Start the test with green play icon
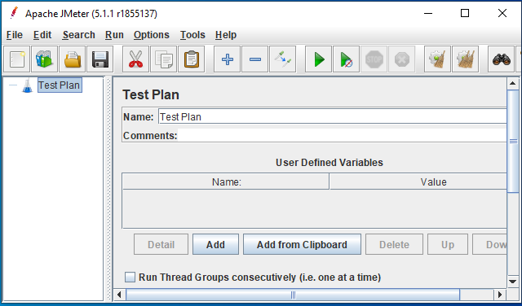 tap(319, 59)
